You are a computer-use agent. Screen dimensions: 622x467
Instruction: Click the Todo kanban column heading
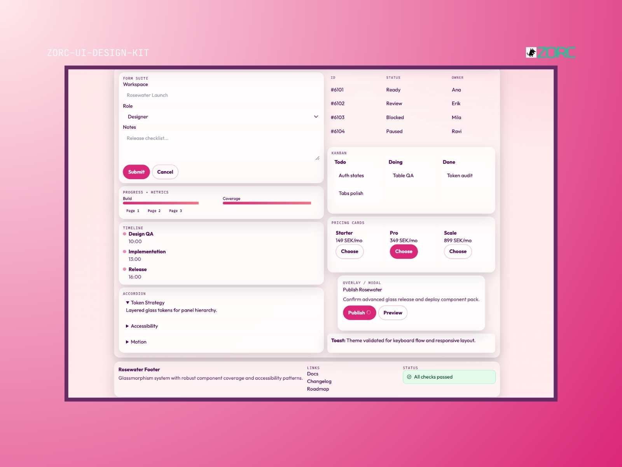[340, 162]
